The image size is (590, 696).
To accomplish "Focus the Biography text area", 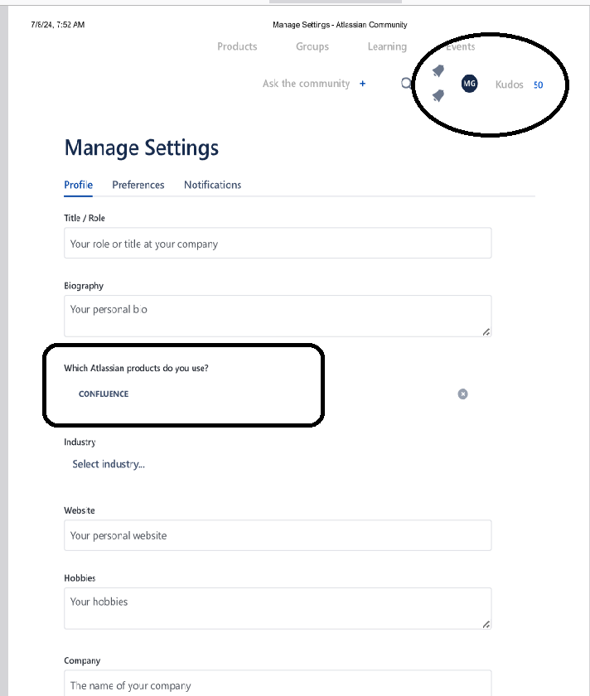I will tap(278, 316).
